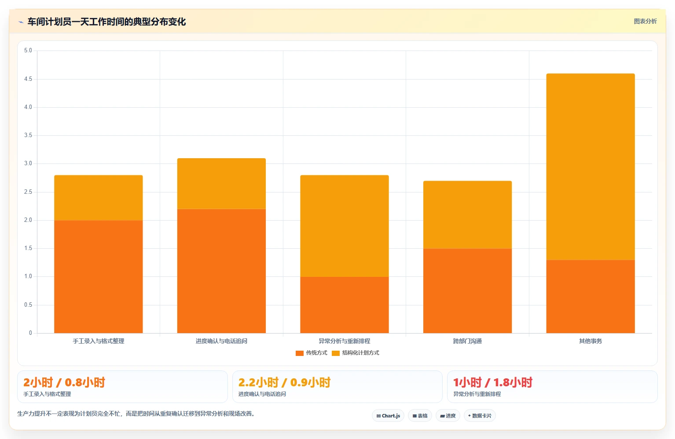Click the 结构化计划方式 bar for 手工录入与格式整理
675x439 pixels.
pos(99,198)
